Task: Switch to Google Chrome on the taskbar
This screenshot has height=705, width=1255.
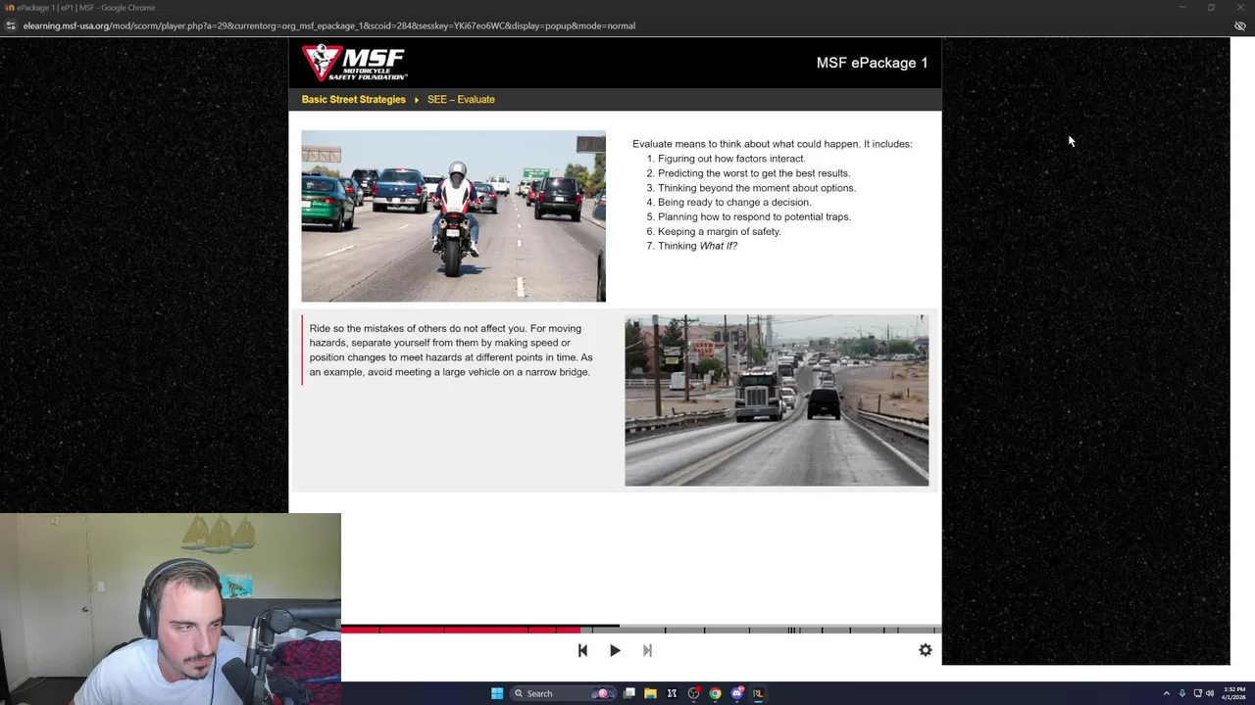Action: 715,693
